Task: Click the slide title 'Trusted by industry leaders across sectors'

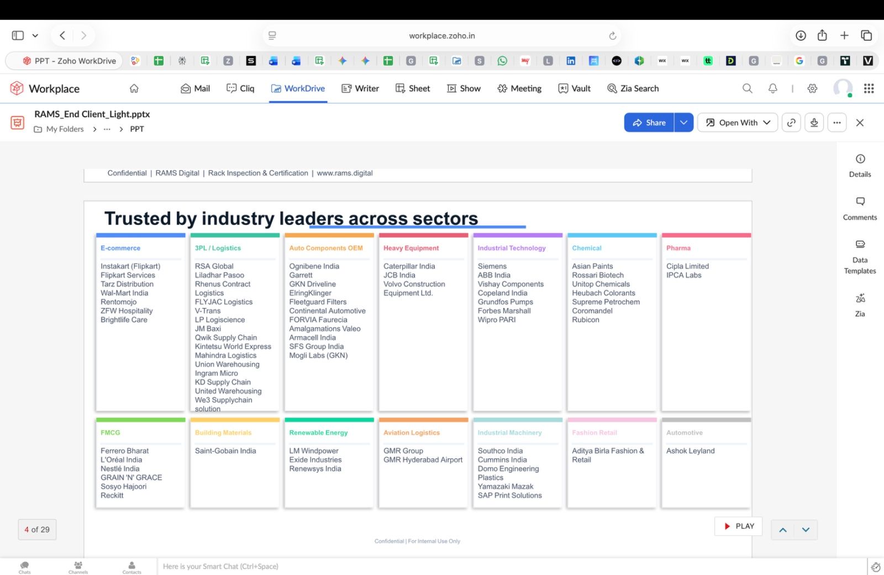Action: click(x=291, y=218)
